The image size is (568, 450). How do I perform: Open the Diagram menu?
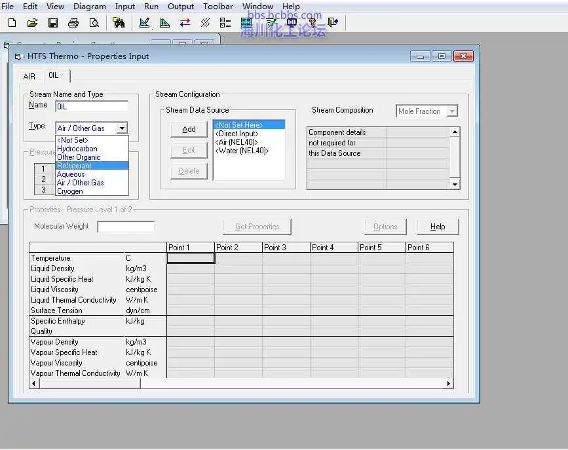point(90,6)
